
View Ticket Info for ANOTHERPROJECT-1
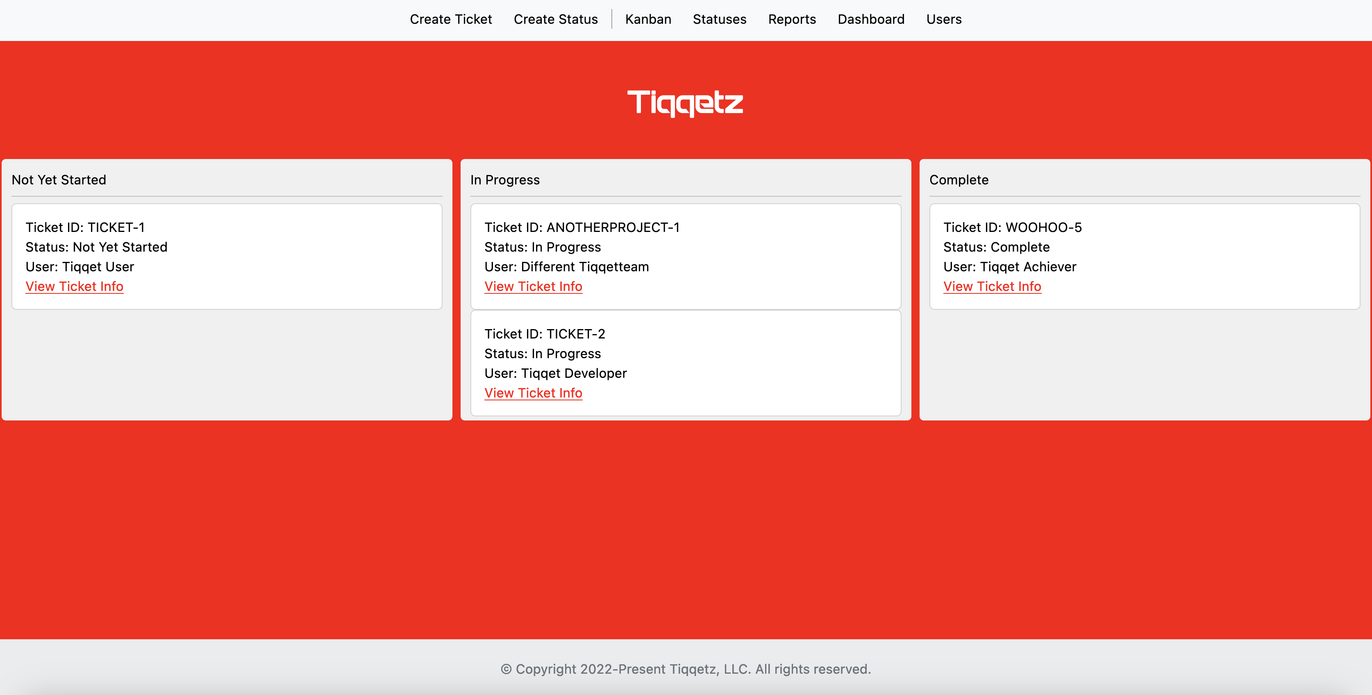[x=533, y=286]
